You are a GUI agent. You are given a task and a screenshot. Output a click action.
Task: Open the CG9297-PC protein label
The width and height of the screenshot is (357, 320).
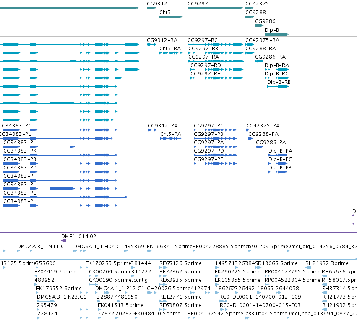(x=209, y=126)
